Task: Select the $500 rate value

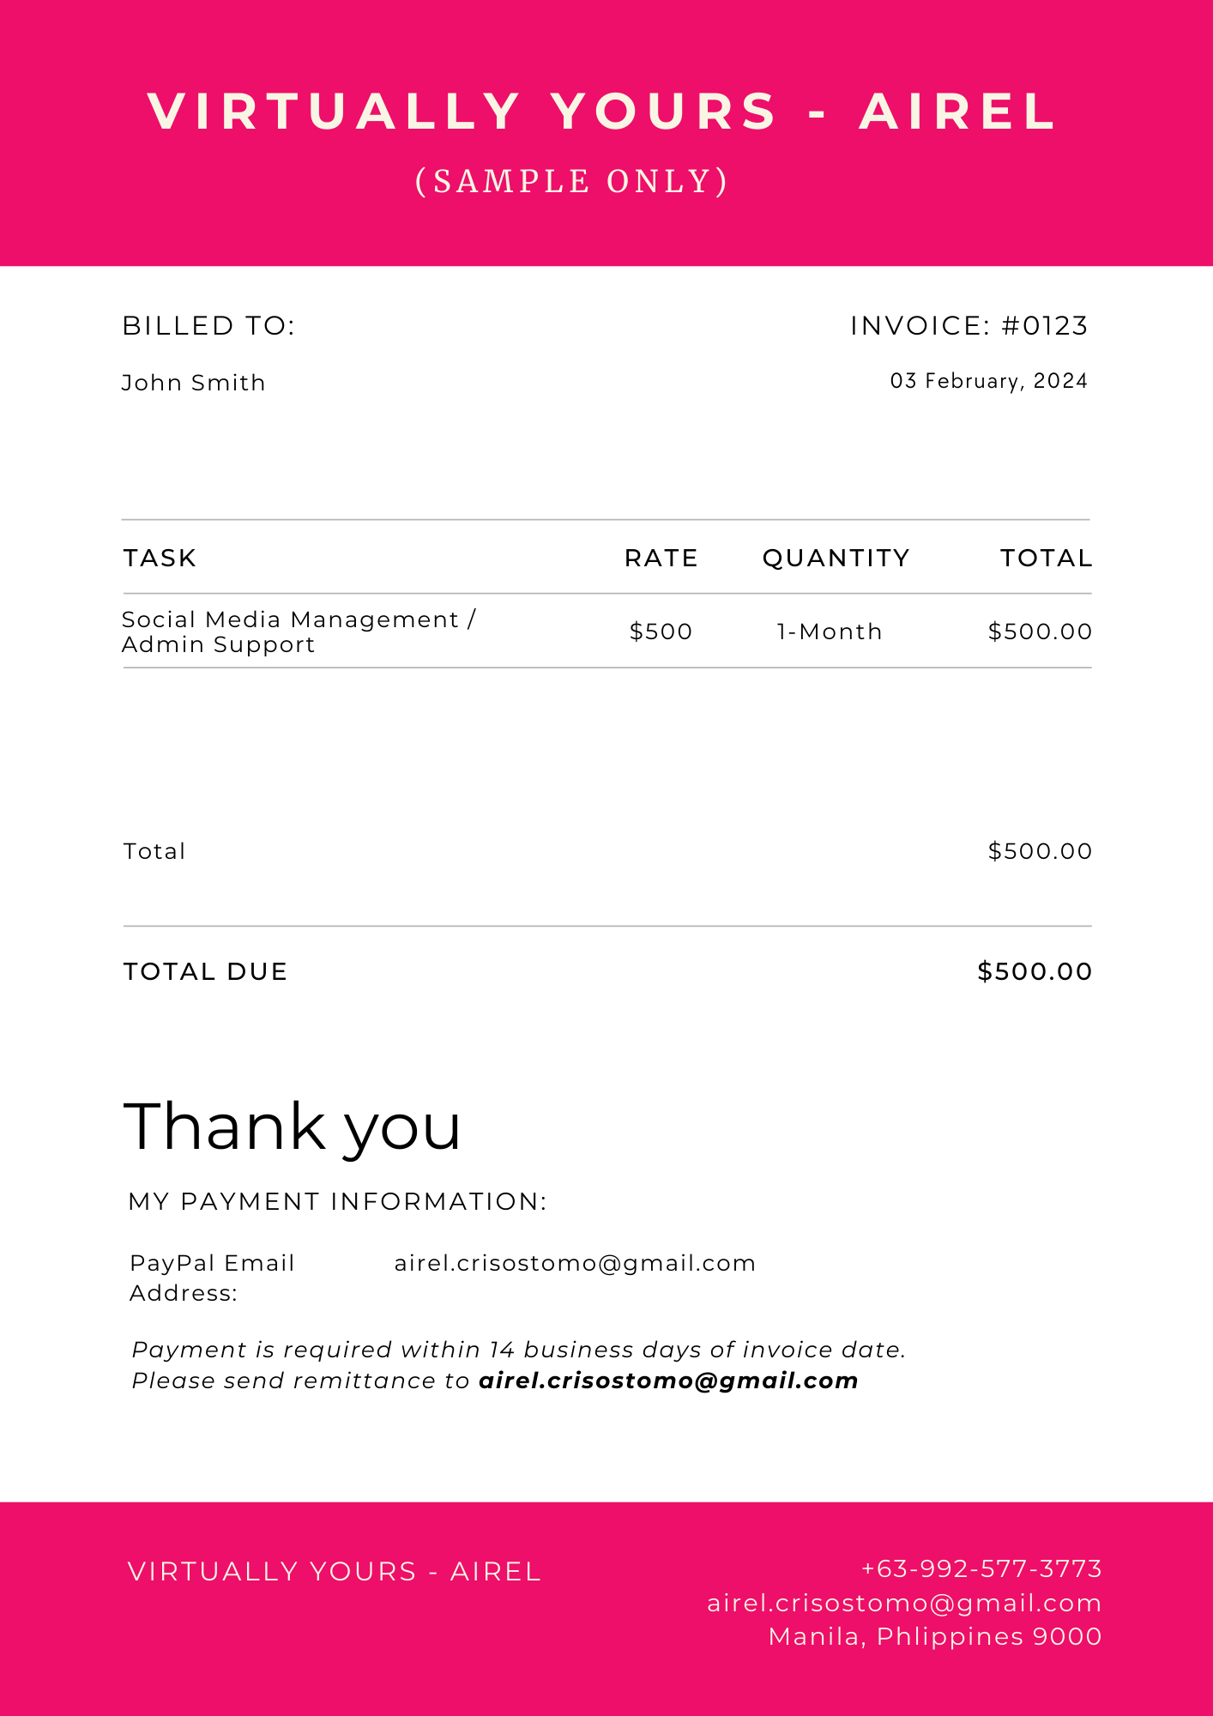Action: pos(661,632)
